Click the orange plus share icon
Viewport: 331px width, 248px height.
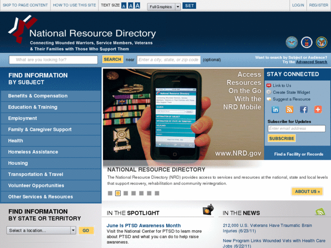[x=318, y=109]
